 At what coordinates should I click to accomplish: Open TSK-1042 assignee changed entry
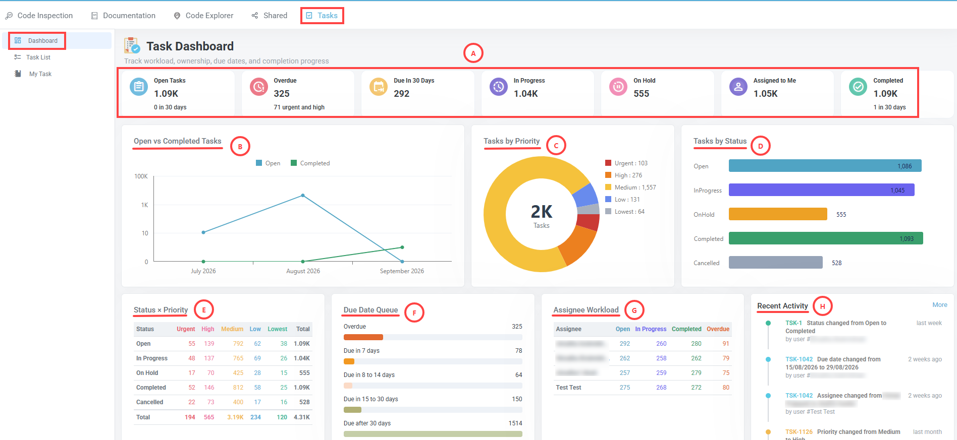click(x=799, y=396)
